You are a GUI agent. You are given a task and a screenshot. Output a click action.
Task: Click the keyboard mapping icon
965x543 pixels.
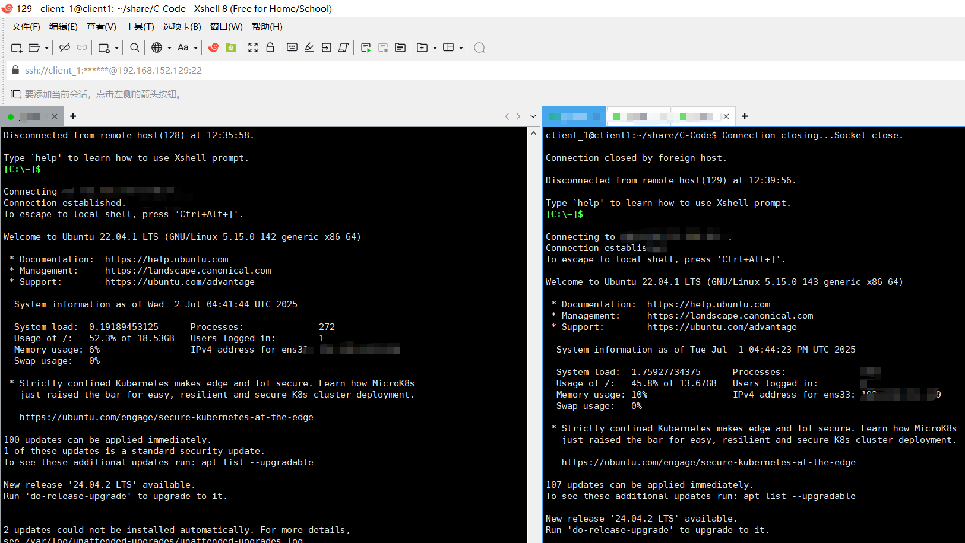tap(292, 47)
